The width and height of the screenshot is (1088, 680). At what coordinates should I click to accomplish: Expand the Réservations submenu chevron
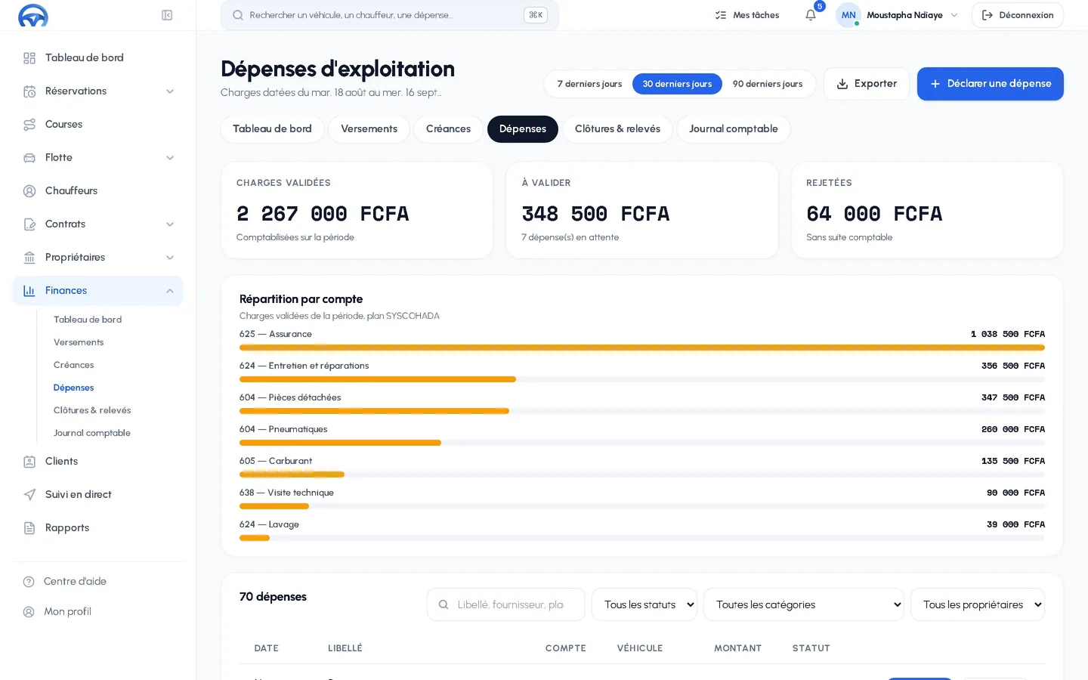pos(170,91)
